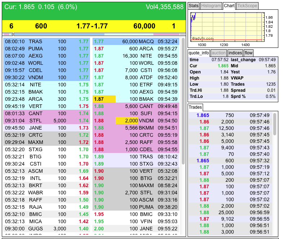
Task: Click the GUGS 3,000 bid at 1.40
Action: (46, 229)
